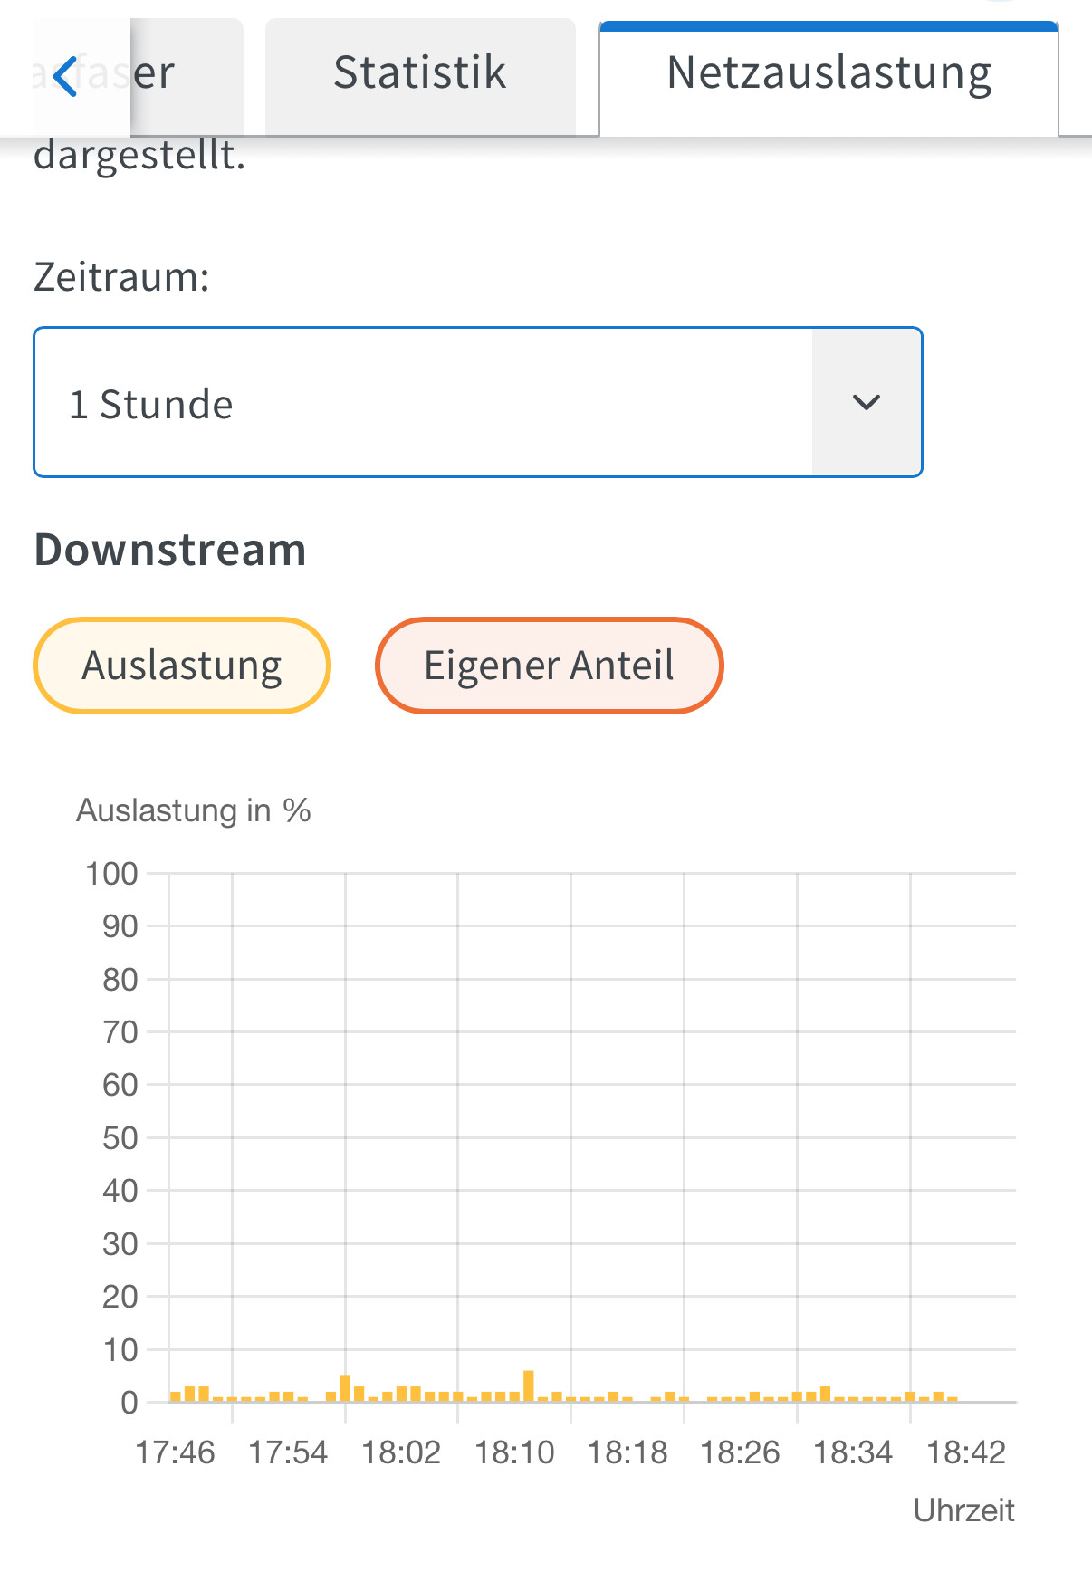This screenshot has width=1092, height=1591.
Task: Switch to the Statistik tab
Action: [419, 73]
